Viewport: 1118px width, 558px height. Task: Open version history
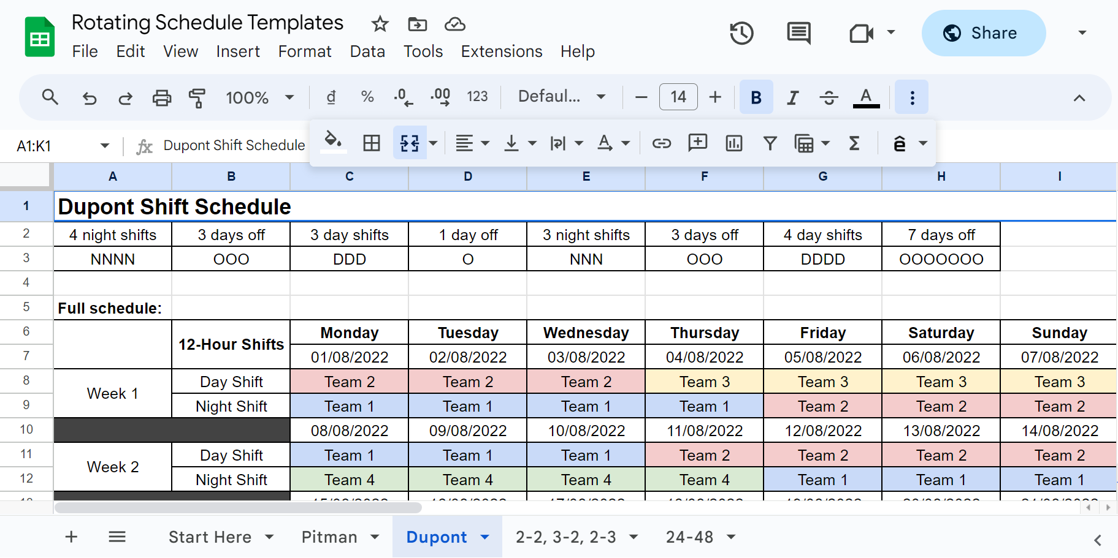pyautogui.click(x=741, y=33)
